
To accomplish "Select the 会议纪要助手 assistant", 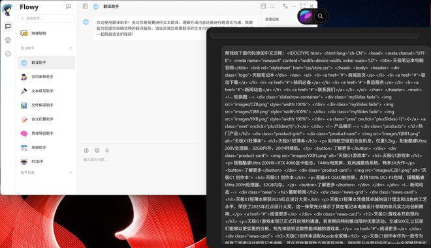I will click(46, 119).
